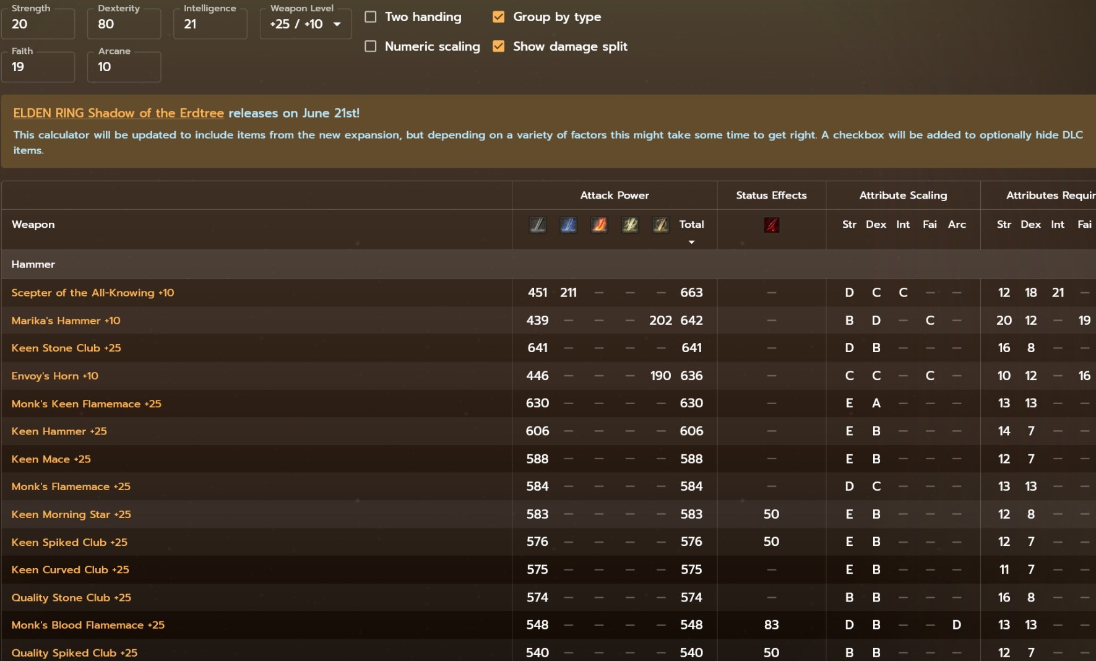Image resolution: width=1096 pixels, height=661 pixels.
Task: Click total 663 for Scepter of the All-Knowing
Action: pos(691,293)
